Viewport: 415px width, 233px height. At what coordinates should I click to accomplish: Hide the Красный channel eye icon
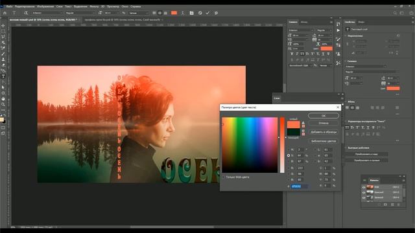point(364,192)
